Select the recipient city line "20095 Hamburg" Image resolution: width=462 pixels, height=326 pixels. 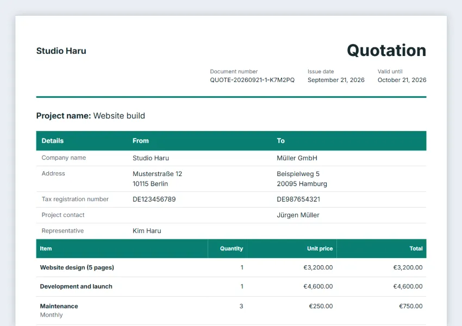click(302, 184)
